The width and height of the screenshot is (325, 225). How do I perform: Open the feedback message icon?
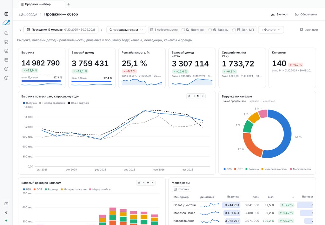pos(6,204)
